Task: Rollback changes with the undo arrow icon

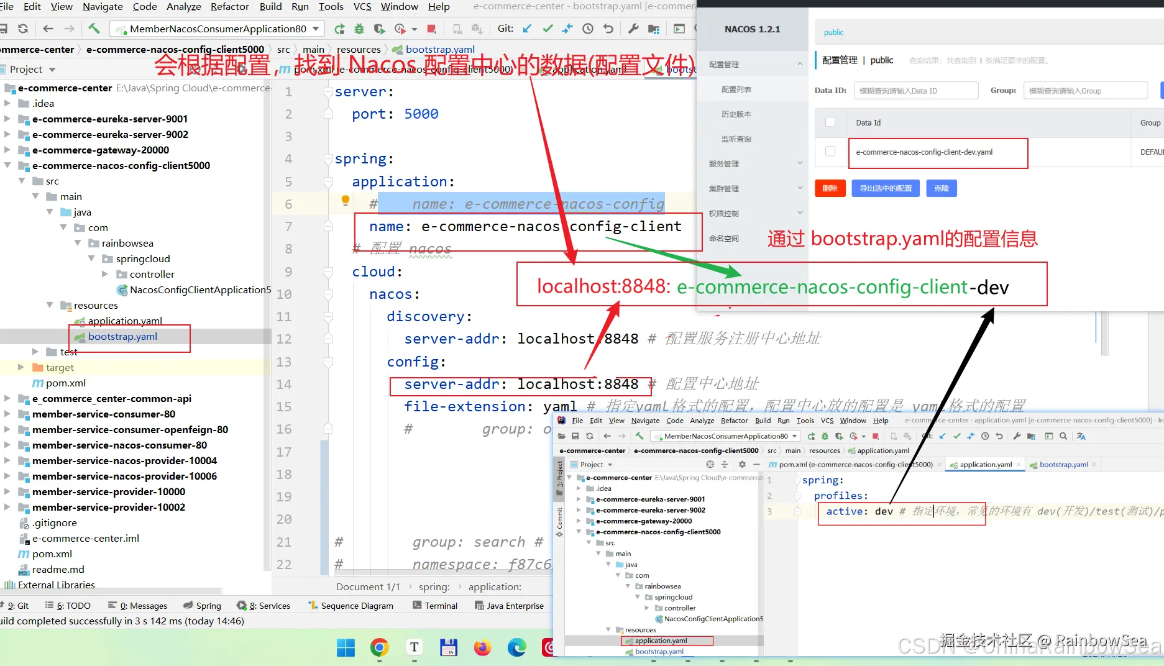Action: tap(608, 29)
